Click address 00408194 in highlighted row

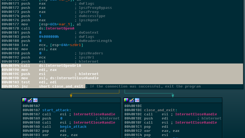(x=10, y=66)
